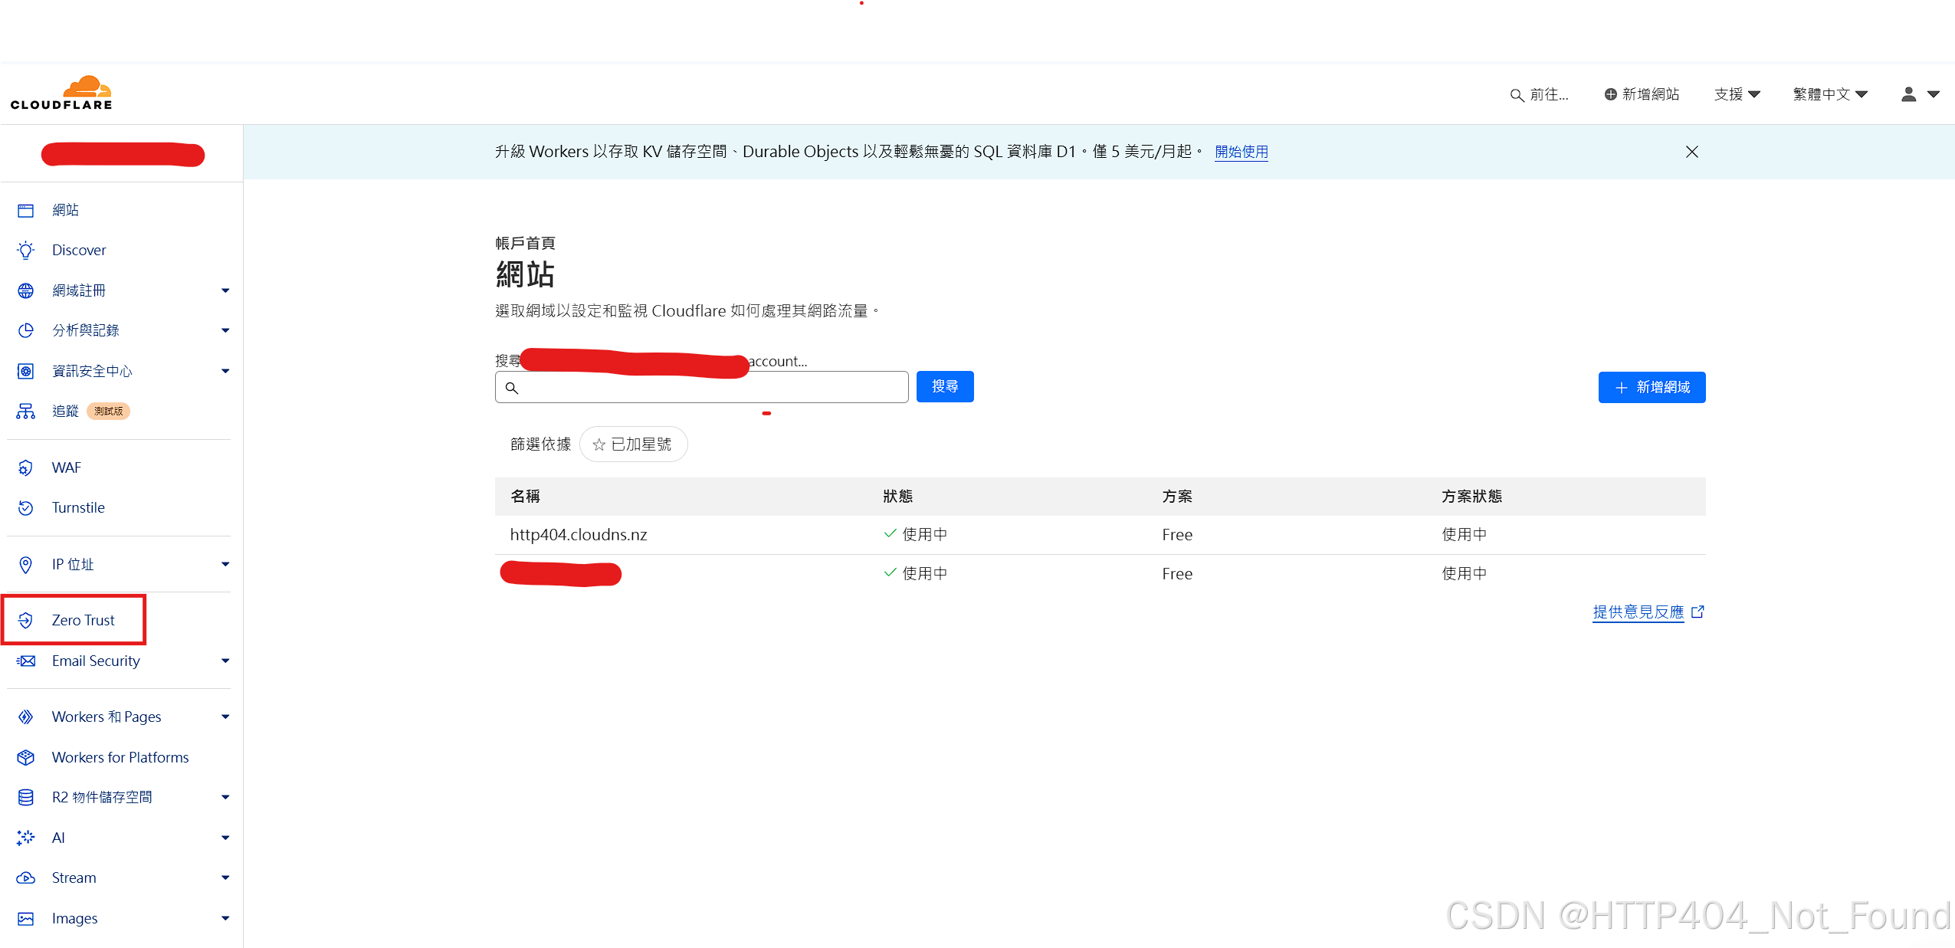Screen dimensions: 1955x948
Task: Dismiss the Workers upgrade banner
Action: pos(1691,152)
